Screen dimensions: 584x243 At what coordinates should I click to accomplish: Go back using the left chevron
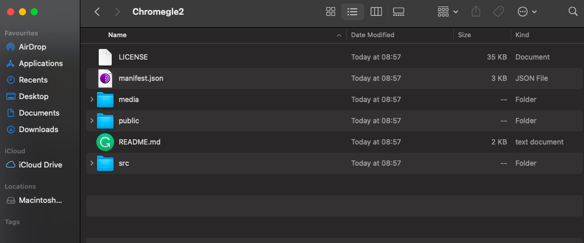97,12
